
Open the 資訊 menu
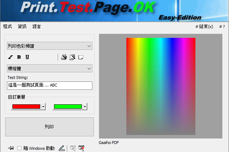[x=22, y=27]
